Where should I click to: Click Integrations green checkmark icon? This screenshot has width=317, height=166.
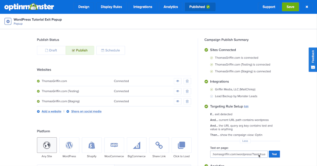pos(206,82)
